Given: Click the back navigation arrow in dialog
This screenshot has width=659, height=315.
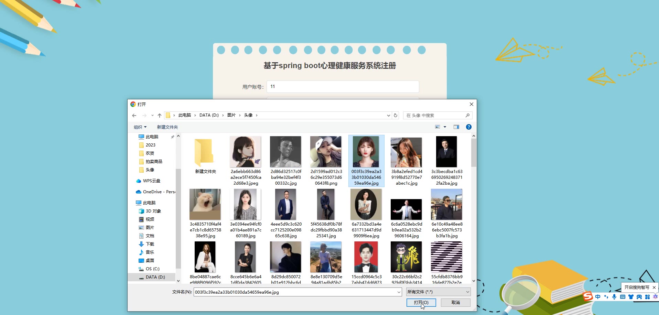Looking at the screenshot, I should (134, 116).
